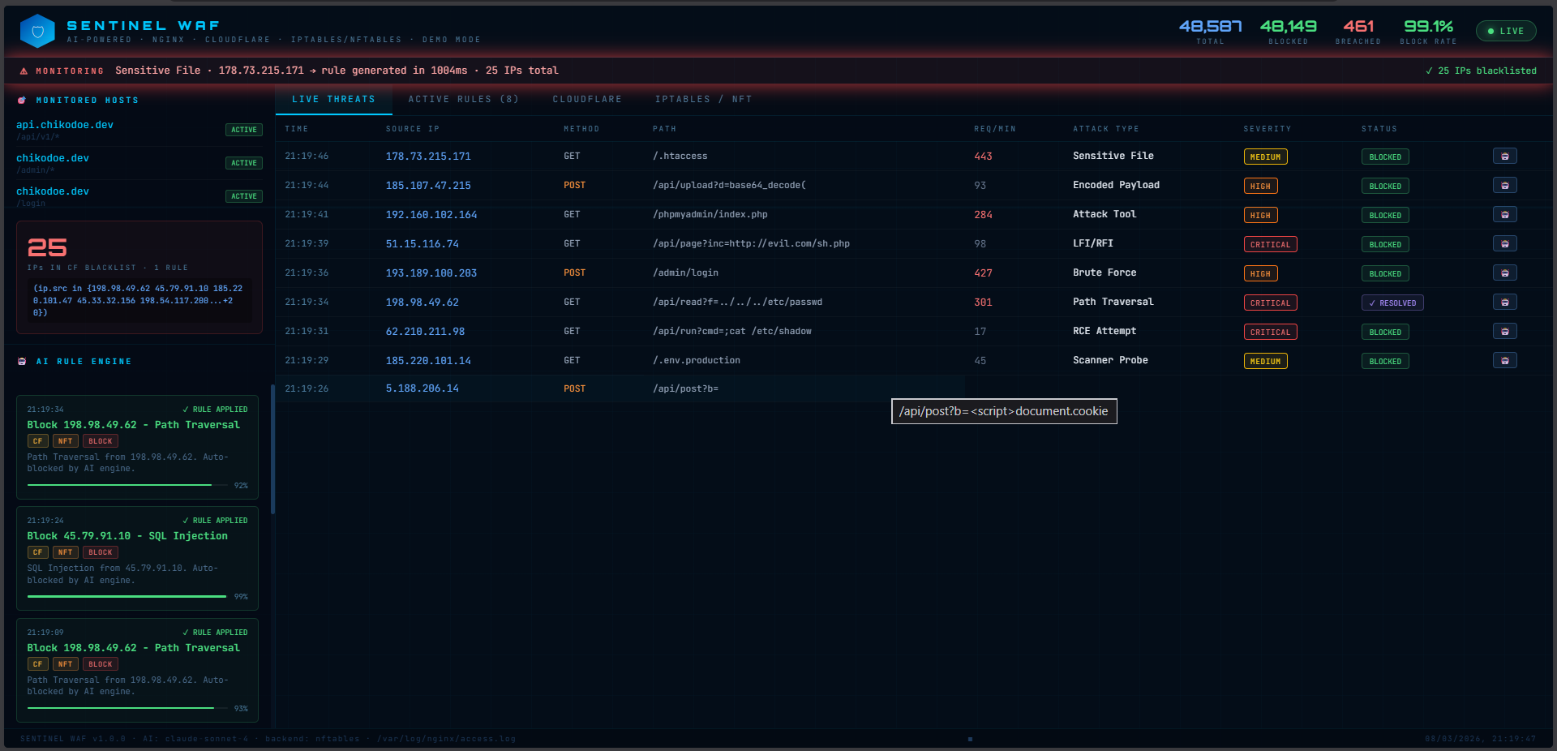Screen dimensions: 1557x751
Task: Click the robot icon on the Brute Force row
Action: [x=1505, y=273]
